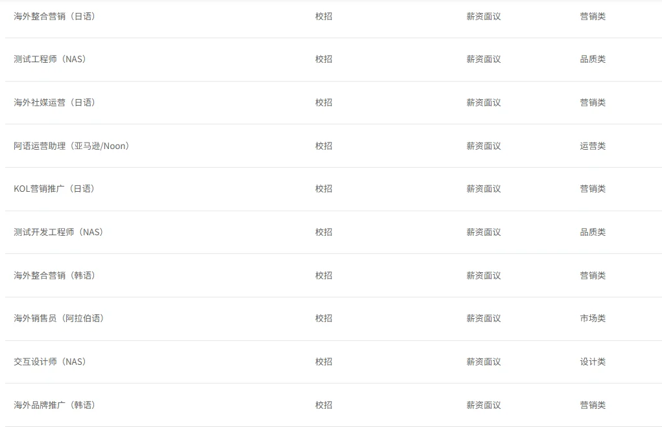Click 薪资面议 in 海外销售员 row
The image size is (662, 427).
click(x=484, y=318)
